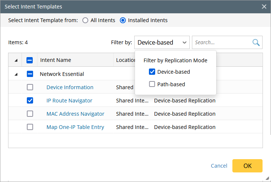The height and width of the screenshot is (182, 271).
Task: Close the Select Intent Templates dialog
Action: [264, 7]
